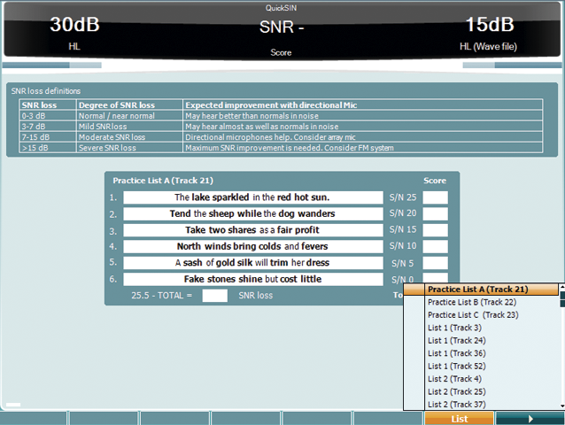
Task: Select List 1 (Track 36)
Action: [x=457, y=353]
